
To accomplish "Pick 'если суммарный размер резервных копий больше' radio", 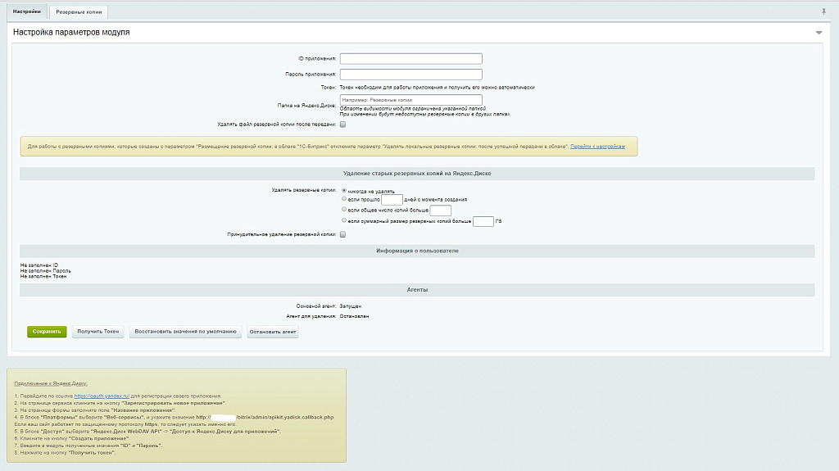I will coord(343,221).
